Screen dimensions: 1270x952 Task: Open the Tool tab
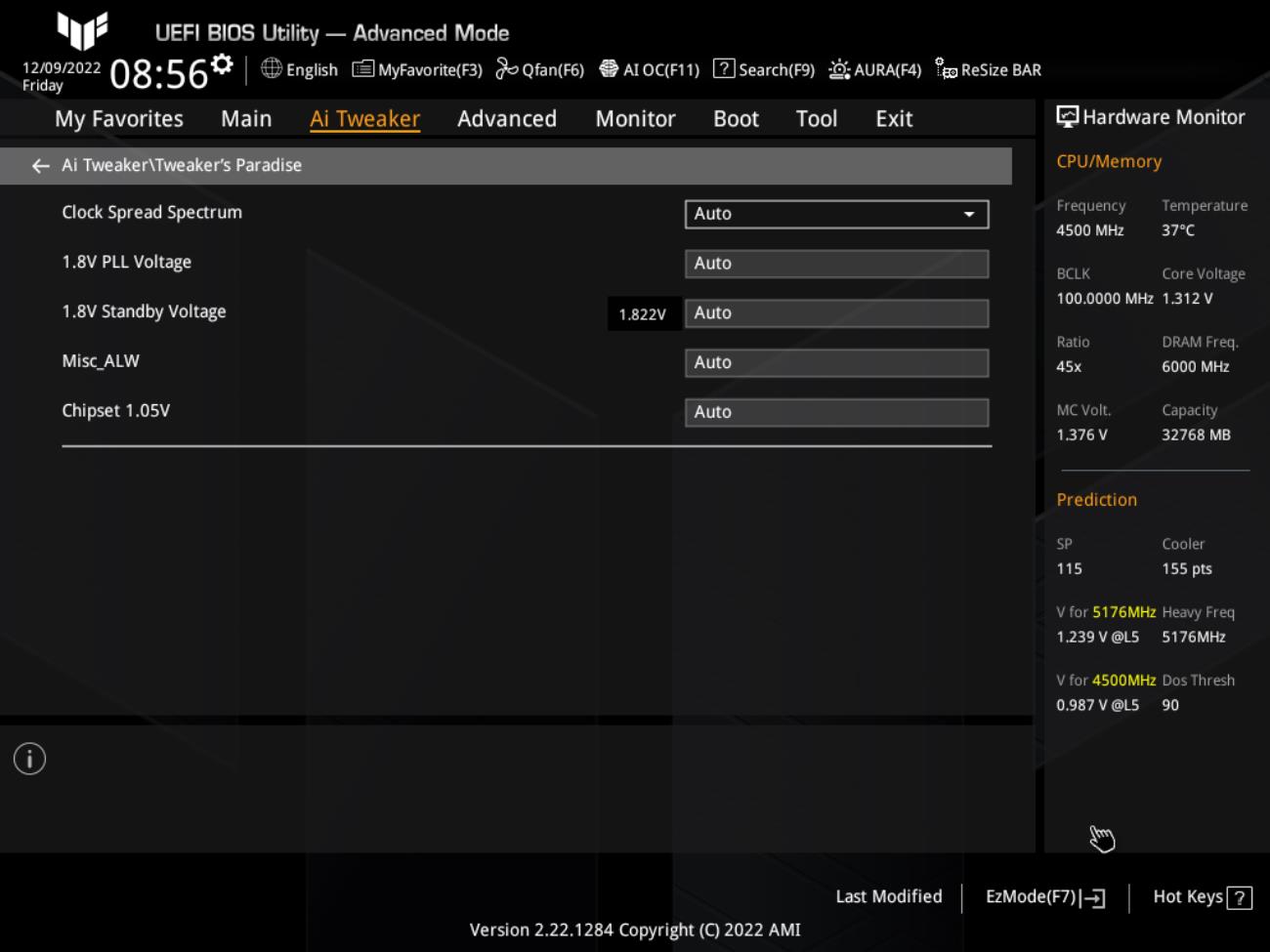(x=816, y=119)
